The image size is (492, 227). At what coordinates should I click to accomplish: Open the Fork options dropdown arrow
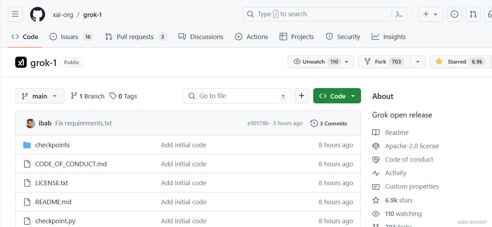pos(418,62)
